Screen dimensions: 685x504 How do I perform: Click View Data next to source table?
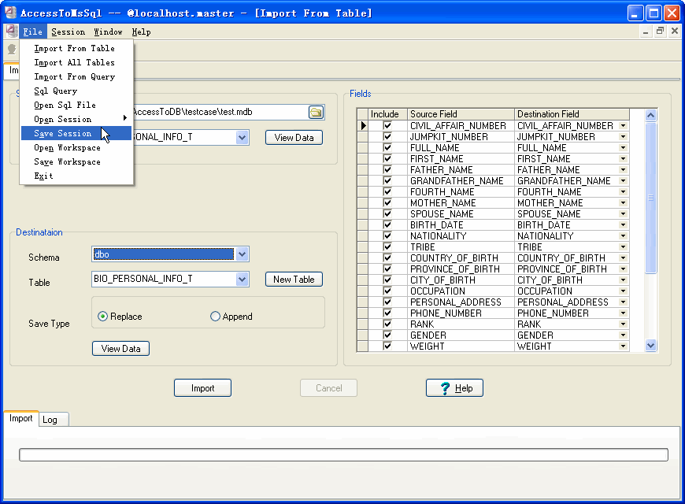[294, 138]
